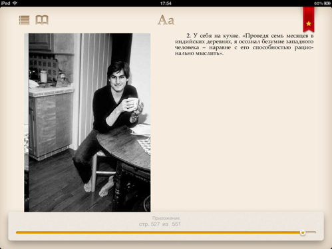The height and width of the screenshot is (249, 332).
Task: Tap the black-and-white kitchen photo
Action: click(87, 123)
